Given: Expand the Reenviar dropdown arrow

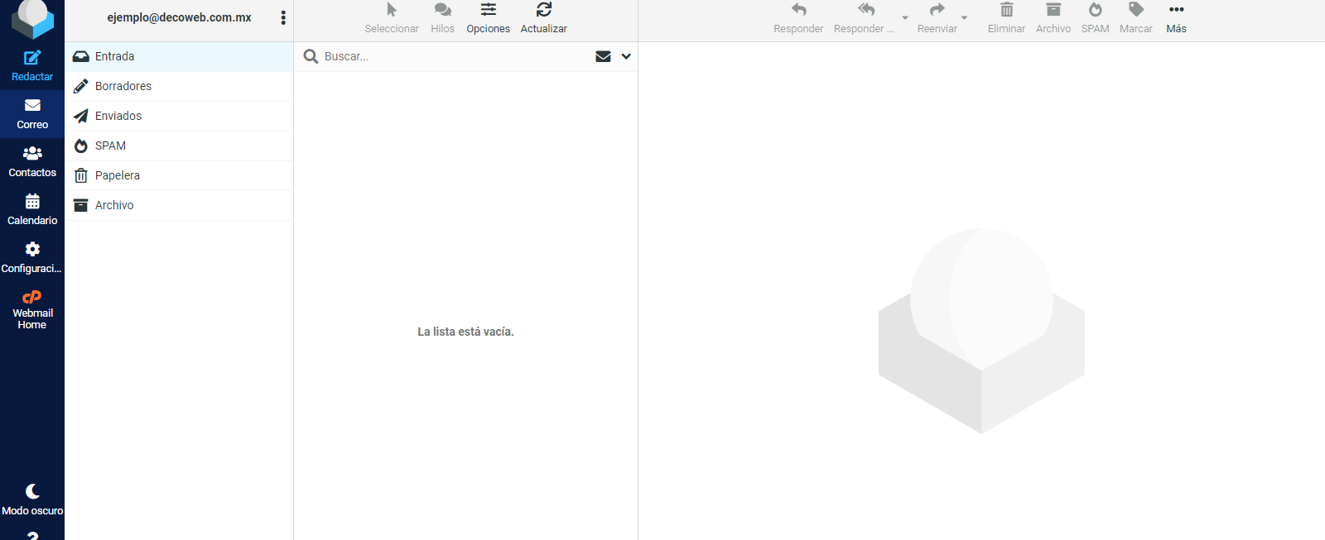Looking at the screenshot, I should 964,18.
